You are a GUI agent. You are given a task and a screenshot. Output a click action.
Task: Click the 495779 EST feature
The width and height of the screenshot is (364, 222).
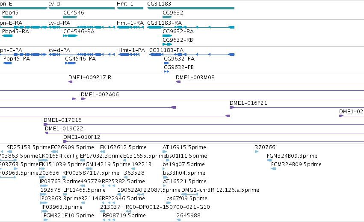click(83, 186)
